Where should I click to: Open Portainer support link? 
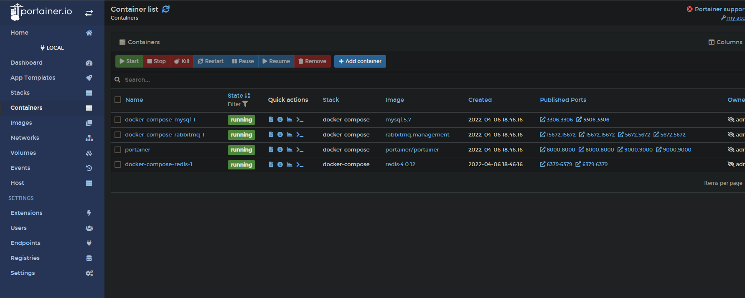click(x=716, y=9)
